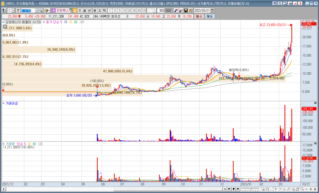
Task: Click the blue-red arrows compare icon in toolbar
Action: tap(176, 10)
